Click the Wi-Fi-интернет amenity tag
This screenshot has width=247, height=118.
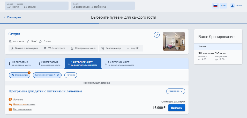click(x=55, y=48)
